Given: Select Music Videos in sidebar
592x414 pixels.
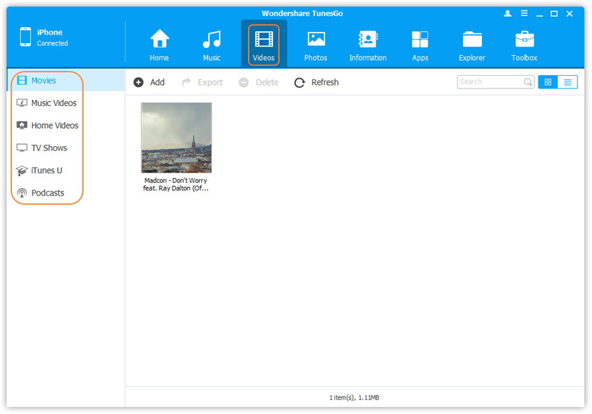Looking at the screenshot, I should point(54,103).
